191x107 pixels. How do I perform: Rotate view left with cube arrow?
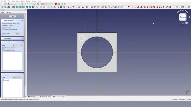point(176,17)
